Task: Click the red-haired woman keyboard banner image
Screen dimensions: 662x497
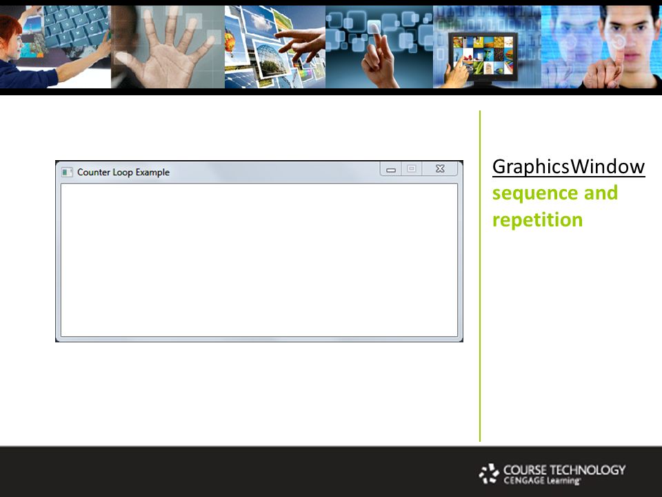Action: [x=56, y=47]
